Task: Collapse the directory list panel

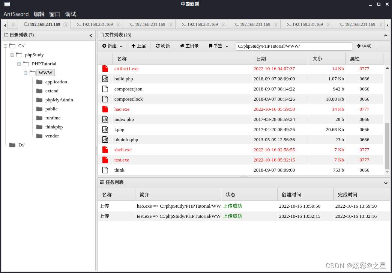Action: click(x=91, y=36)
